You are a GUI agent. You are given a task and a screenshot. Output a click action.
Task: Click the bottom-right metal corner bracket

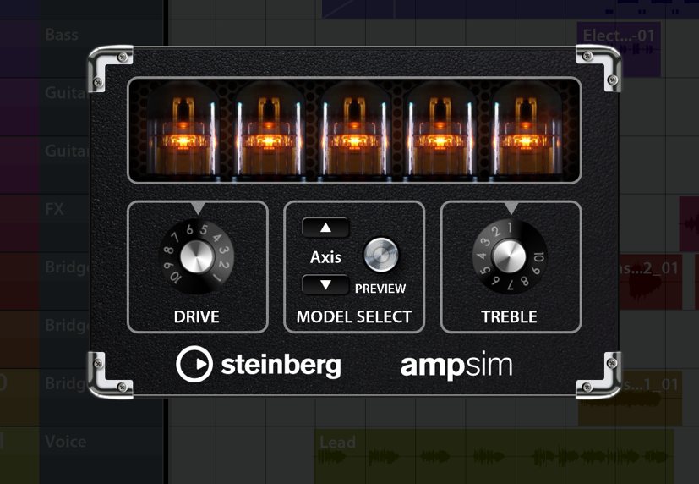598,374
